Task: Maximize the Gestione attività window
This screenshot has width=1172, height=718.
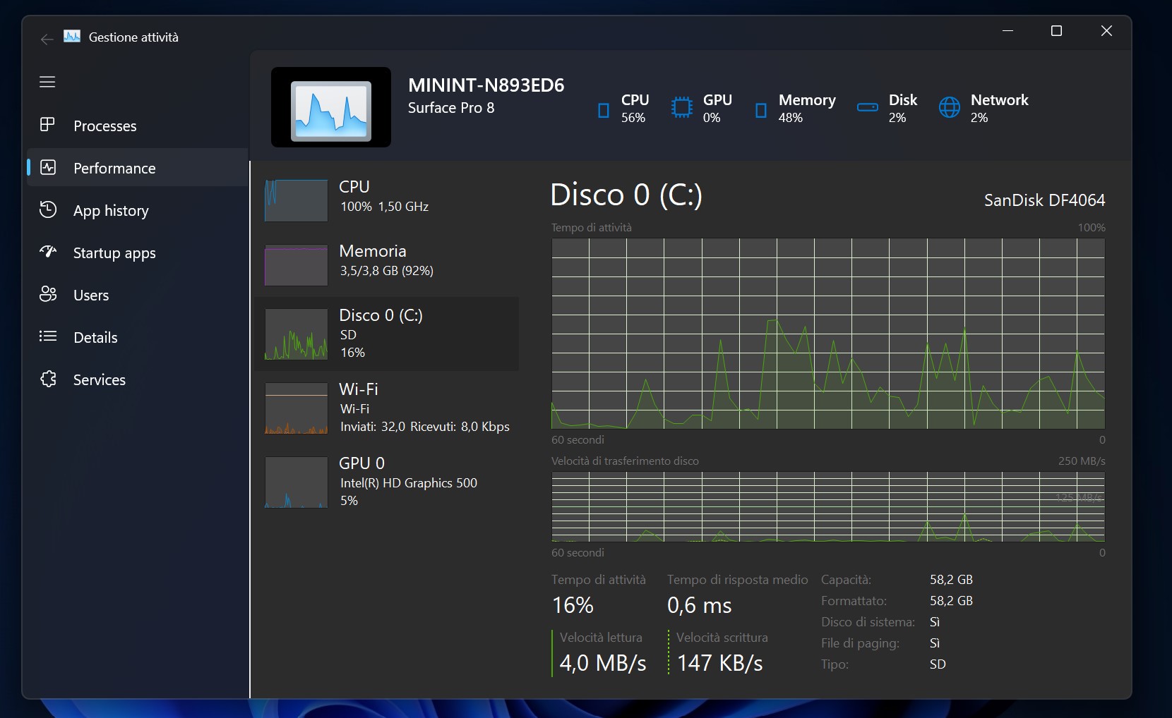Action: 1056,31
